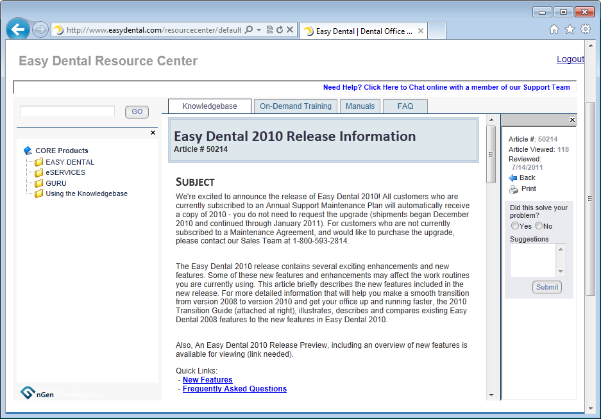The height and width of the screenshot is (419, 601).
Task: Open Favorites star icon
Action: click(x=570, y=29)
